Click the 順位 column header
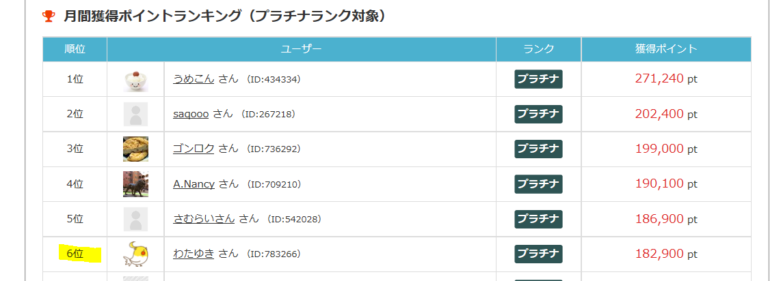 (75, 49)
